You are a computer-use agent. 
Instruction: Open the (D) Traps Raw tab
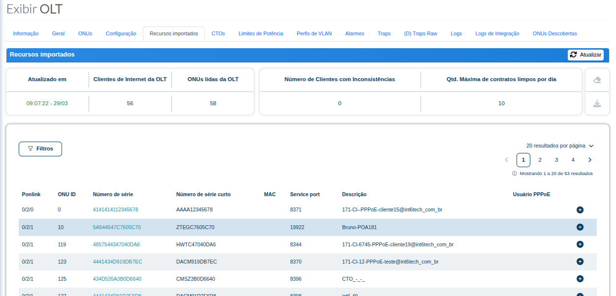[421, 34]
